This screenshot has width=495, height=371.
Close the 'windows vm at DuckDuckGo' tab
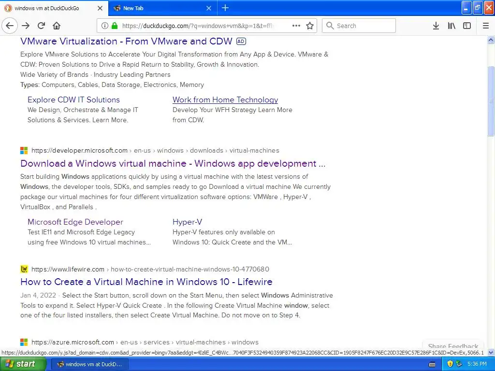pyautogui.click(x=100, y=8)
